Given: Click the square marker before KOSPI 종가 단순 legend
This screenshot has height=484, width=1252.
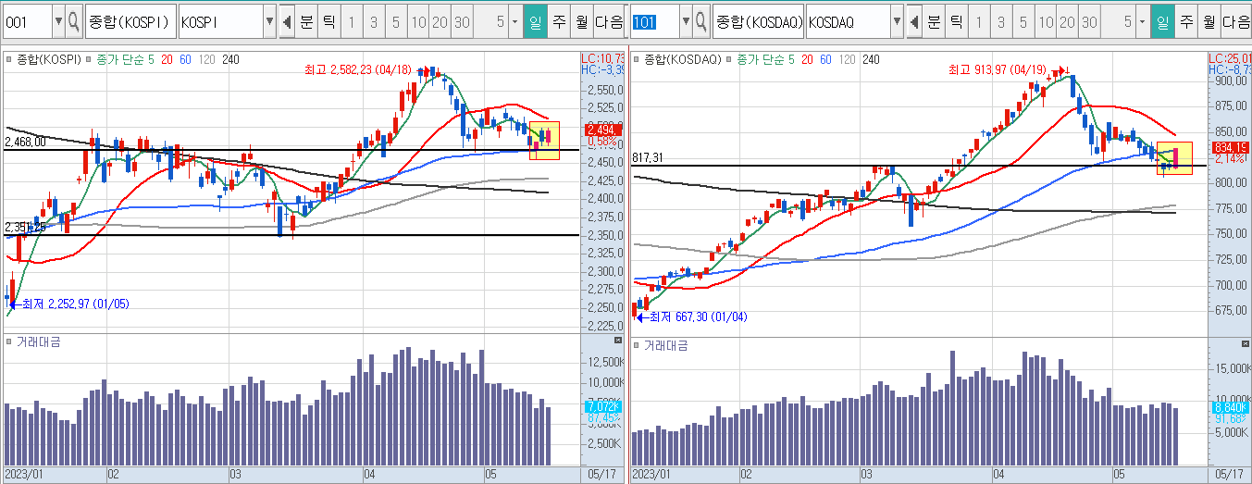Looking at the screenshot, I should (90, 59).
